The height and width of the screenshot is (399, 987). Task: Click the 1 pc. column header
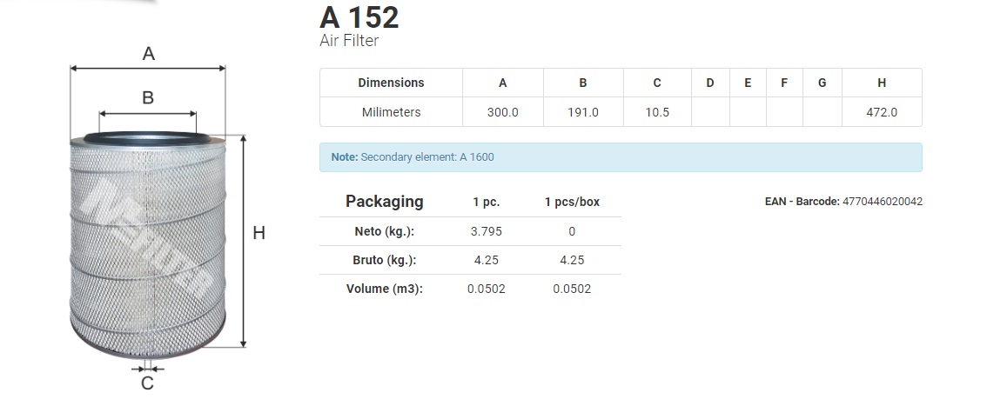487,203
